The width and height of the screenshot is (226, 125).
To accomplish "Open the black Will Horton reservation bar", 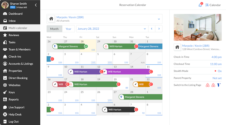I will pos(118,110).
